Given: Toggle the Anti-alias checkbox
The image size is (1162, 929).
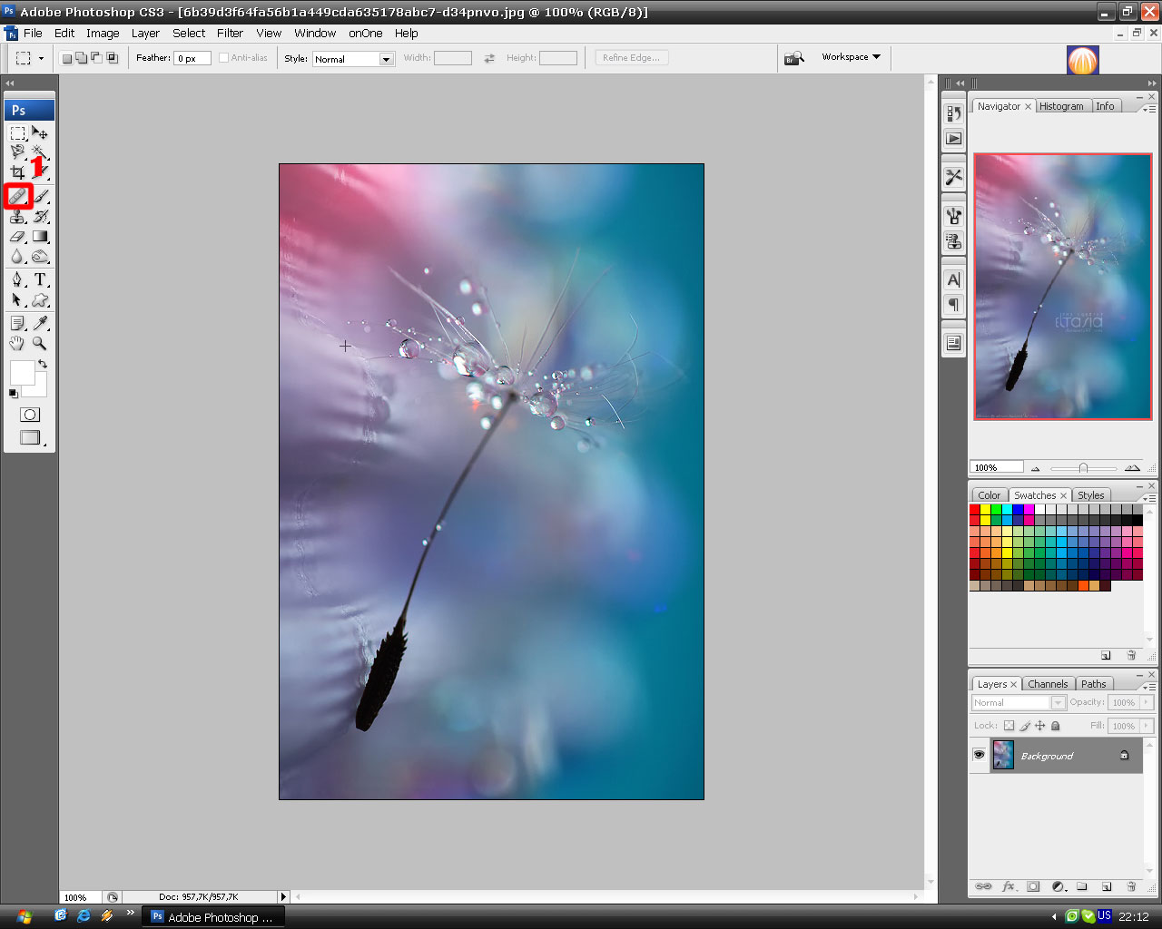Looking at the screenshot, I should (223, 58).
